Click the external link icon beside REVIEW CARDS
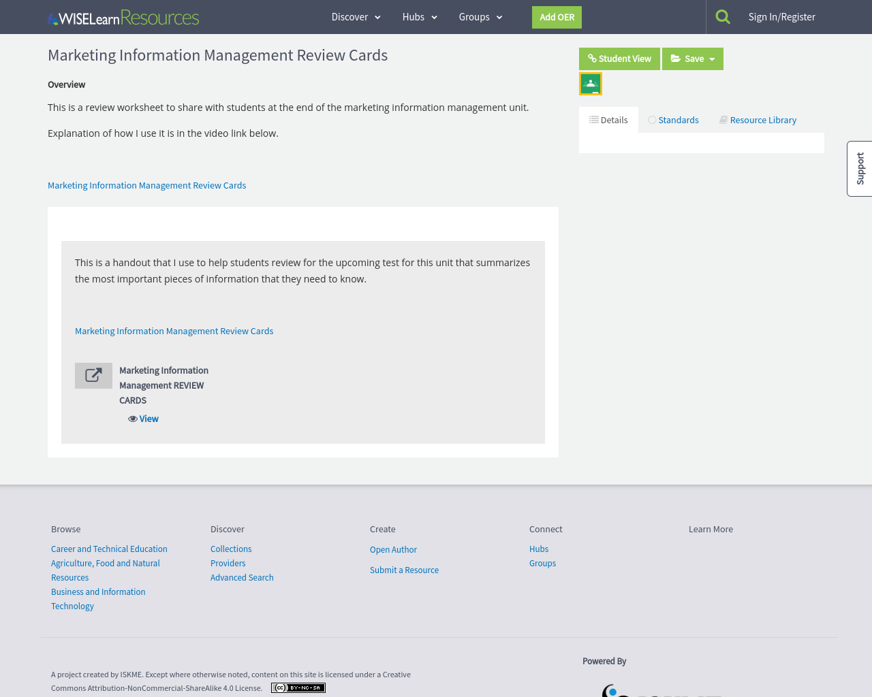This screenshot has width=872, height=697. click(93, 374)
